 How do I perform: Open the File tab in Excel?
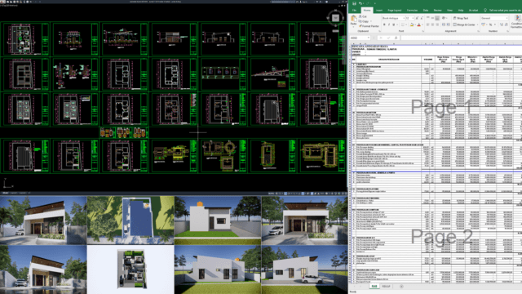click(x=354, y=11)
